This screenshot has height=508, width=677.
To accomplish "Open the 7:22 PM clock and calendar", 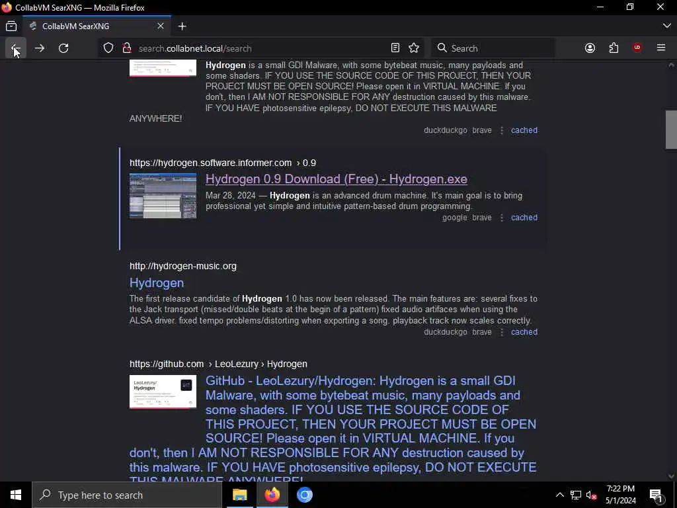I will click(x=620, y=495).
